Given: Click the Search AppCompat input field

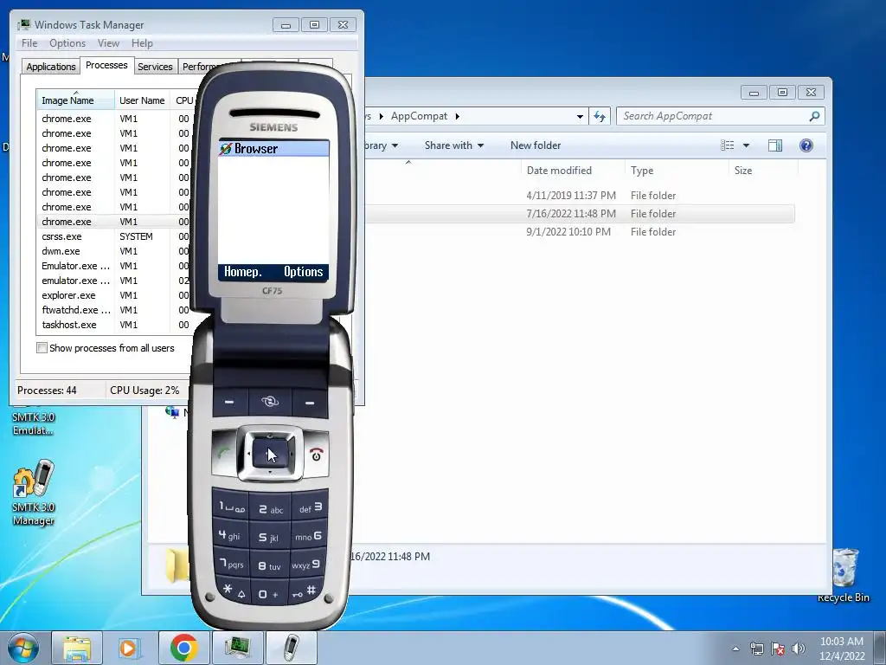Looking at the screenshot, I should point(714,117).
